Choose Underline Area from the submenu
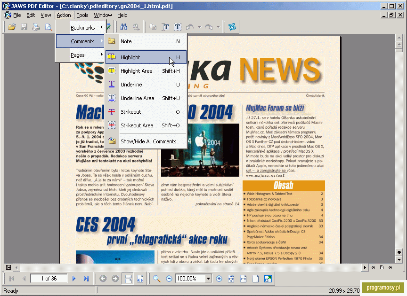Screen dimensions: 407x296 (x=146, y=98)
